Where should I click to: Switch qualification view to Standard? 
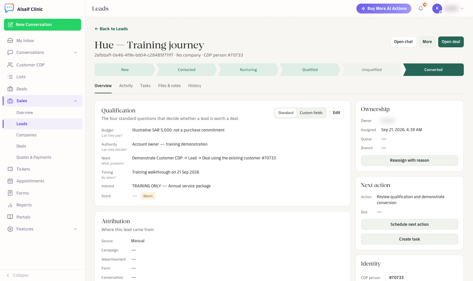pyautogui.click(x=286, y=113)
